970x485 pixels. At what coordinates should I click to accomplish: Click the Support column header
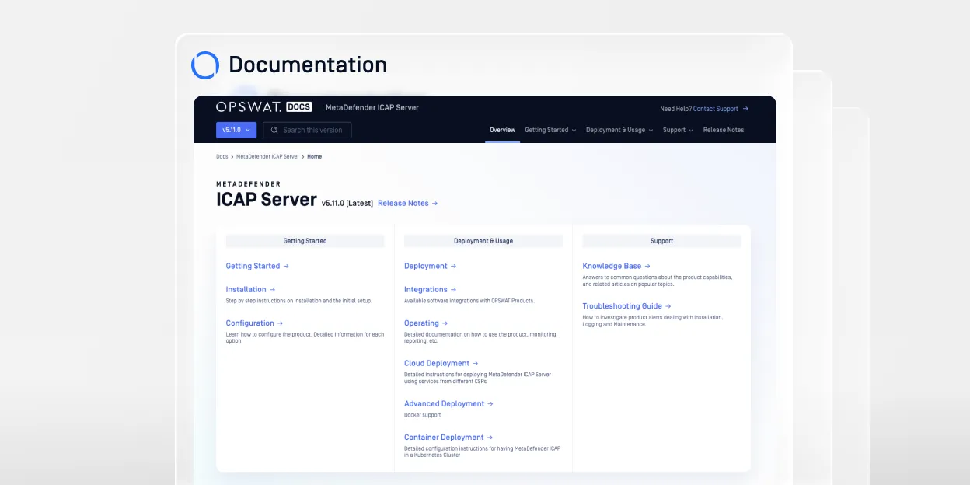point(661,241)
